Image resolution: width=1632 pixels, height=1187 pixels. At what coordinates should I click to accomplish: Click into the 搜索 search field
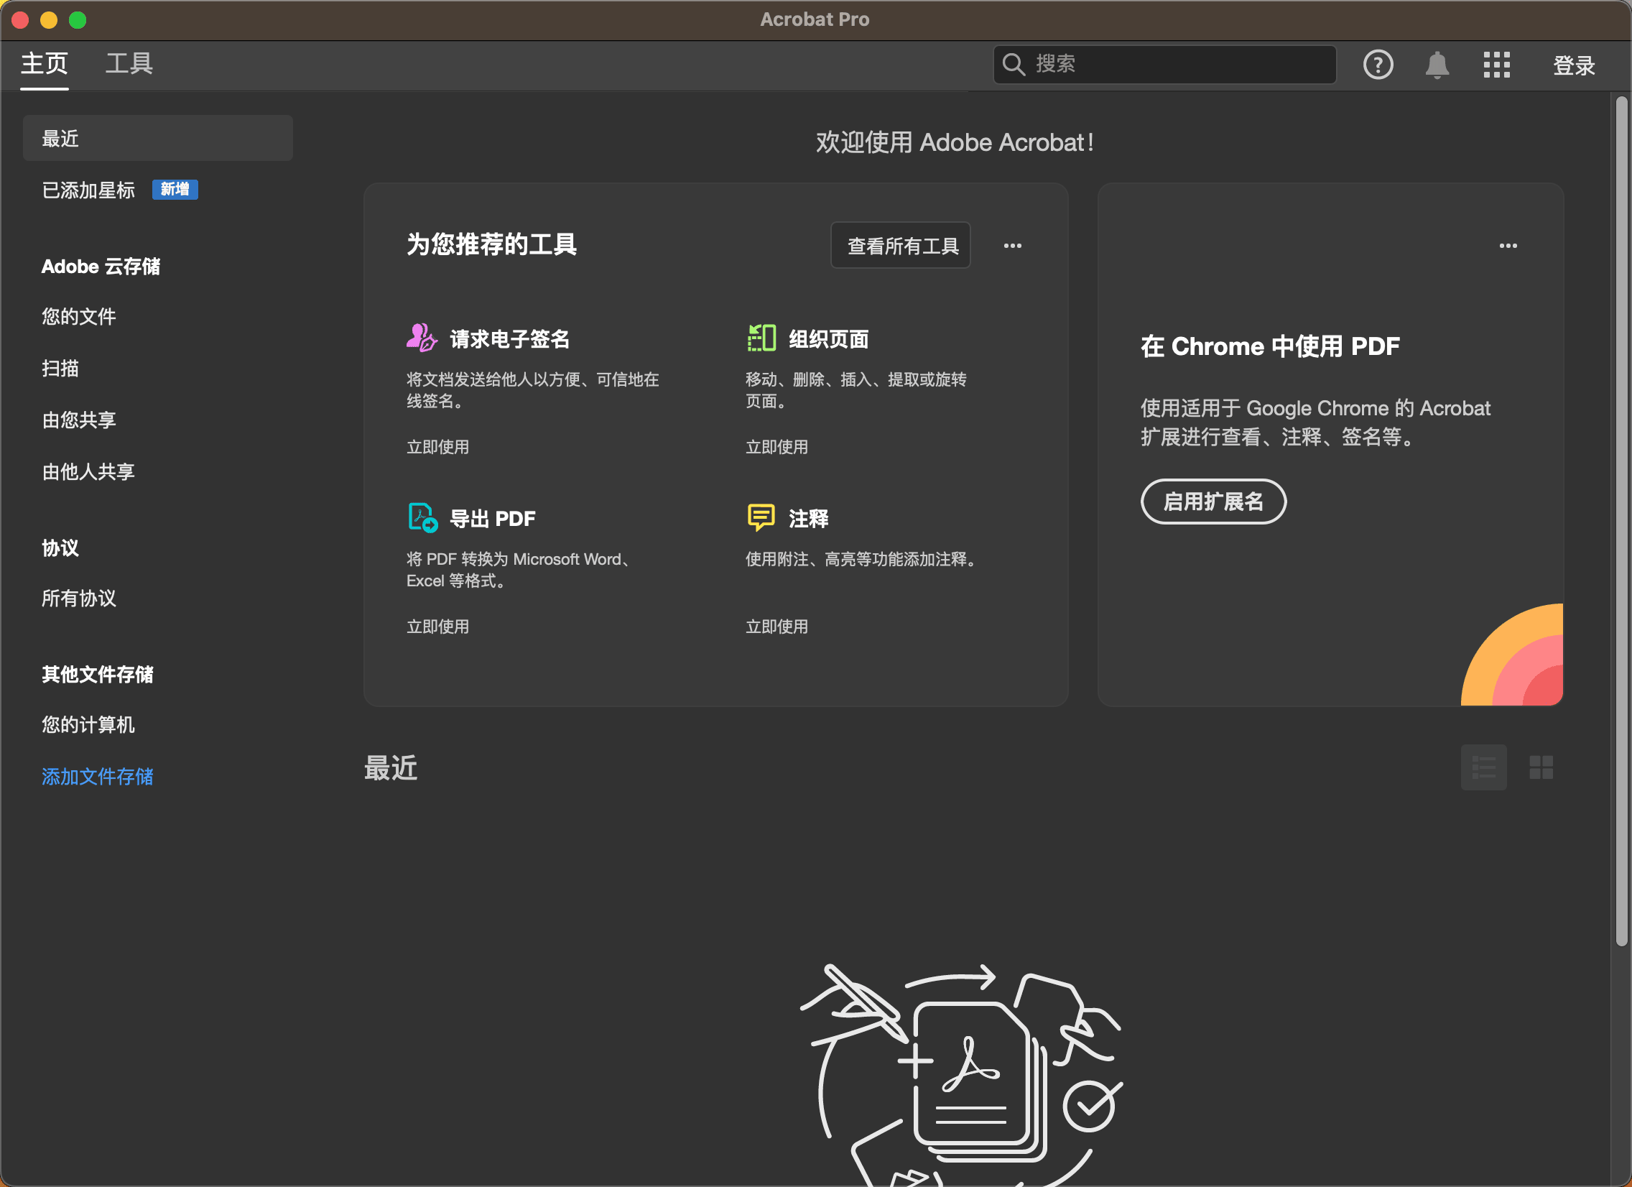point(1180,65)
